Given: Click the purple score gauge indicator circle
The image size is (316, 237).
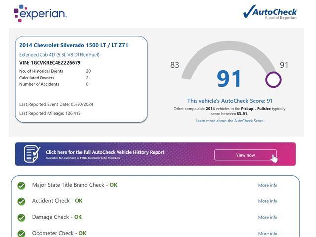Looking at the screenshot, I should click(273, 79).
